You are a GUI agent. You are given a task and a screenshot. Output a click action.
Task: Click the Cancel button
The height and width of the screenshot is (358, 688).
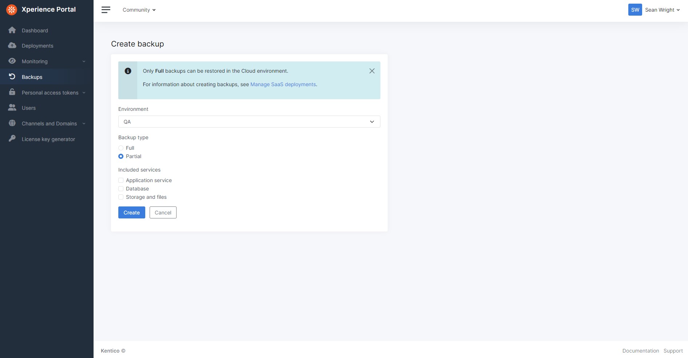pos(163,213)
